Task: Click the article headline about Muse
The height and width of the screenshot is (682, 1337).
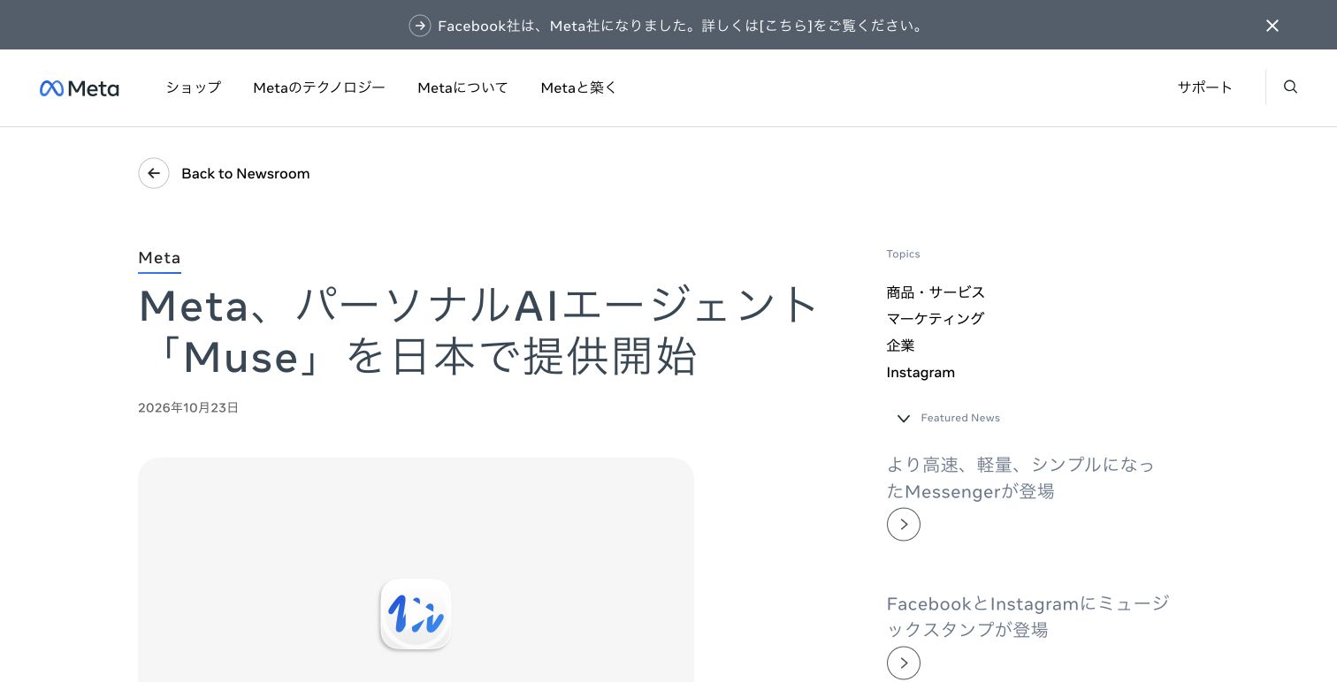Action: pos(478,331)
